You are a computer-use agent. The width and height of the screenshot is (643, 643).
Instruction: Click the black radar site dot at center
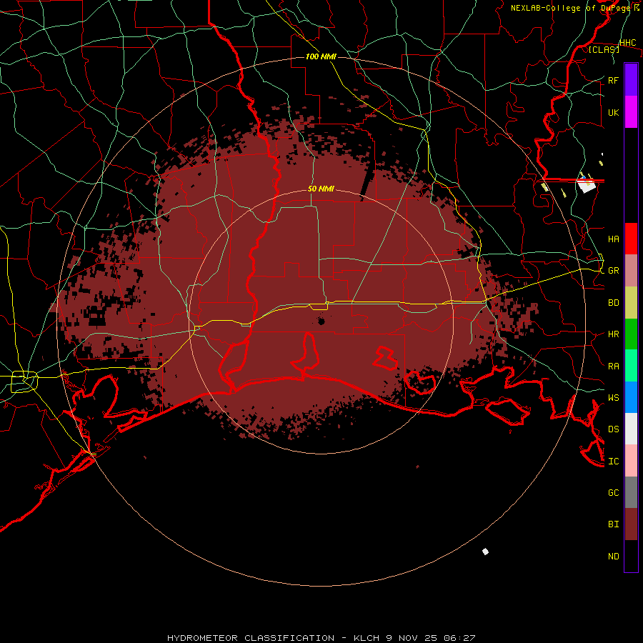pos(321,321)
